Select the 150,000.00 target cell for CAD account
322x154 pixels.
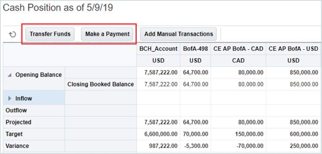pos(249,134)
